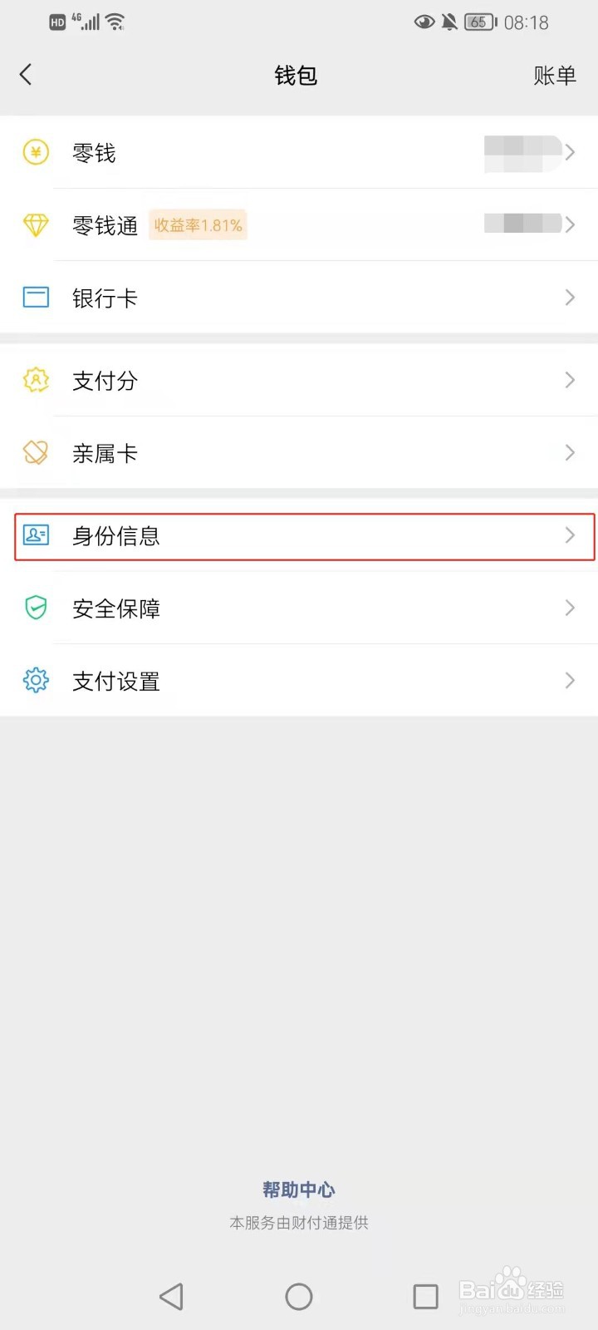Tap the 身份信息 ID card icon
Screen dimensions: 598x1330
pos(36,535)
